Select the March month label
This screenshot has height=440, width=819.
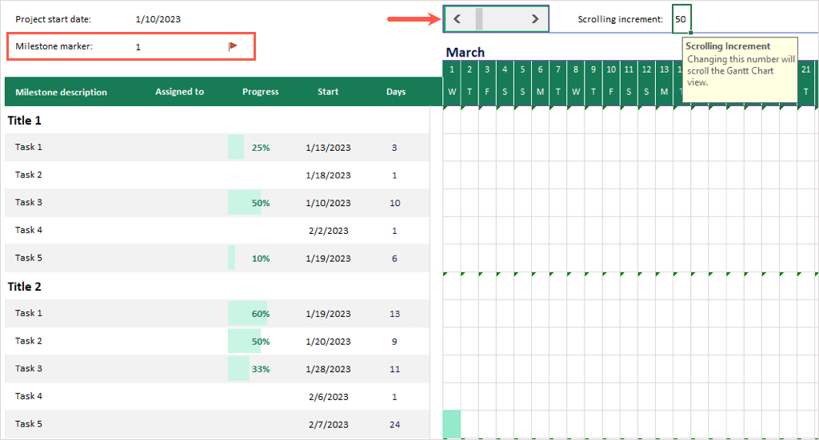tap(465, 53)
